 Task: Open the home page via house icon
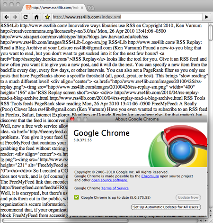(36, 17)
